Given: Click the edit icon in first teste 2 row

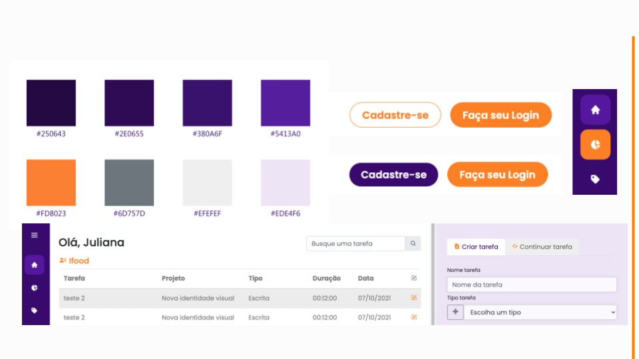Looking at the screenshot, I should 414,298.
